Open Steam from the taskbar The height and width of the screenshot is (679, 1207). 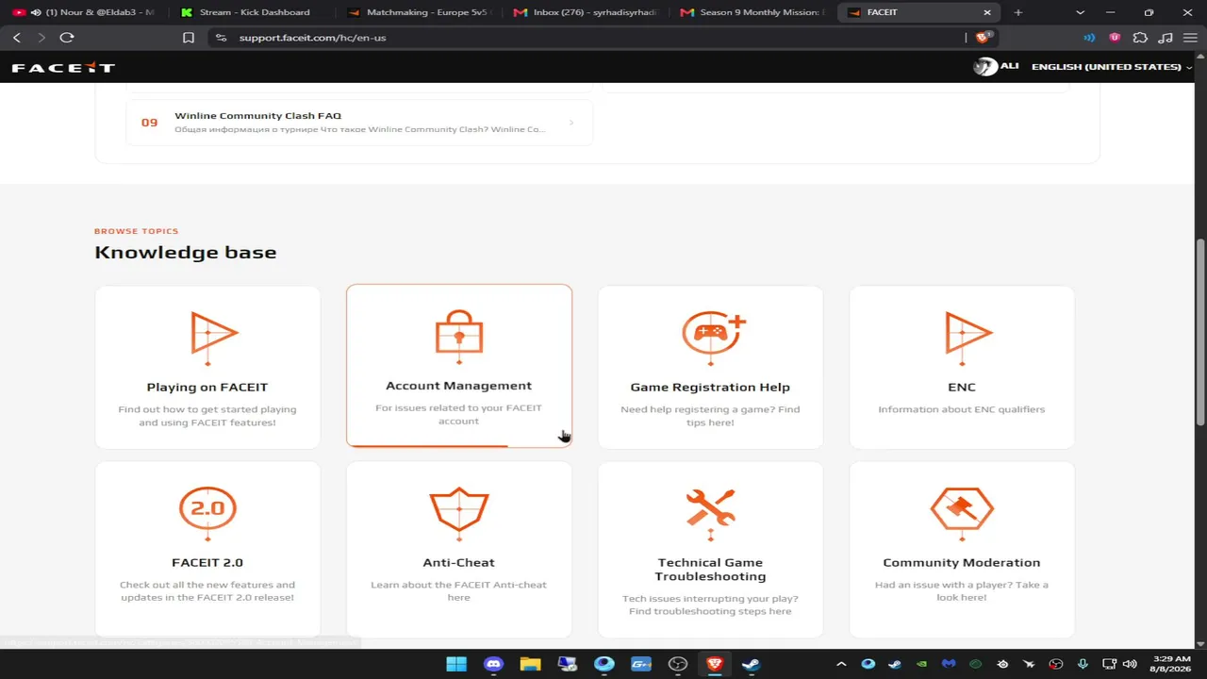[x=752, y=664]
